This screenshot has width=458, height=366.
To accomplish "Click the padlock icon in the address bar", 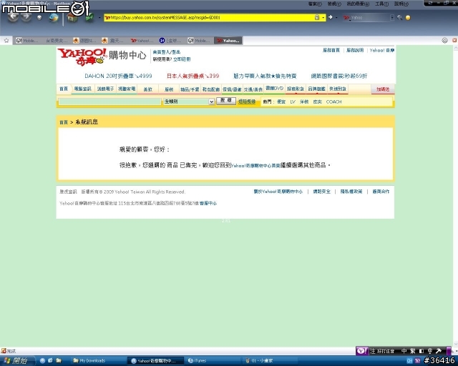I will coord(317,17).
